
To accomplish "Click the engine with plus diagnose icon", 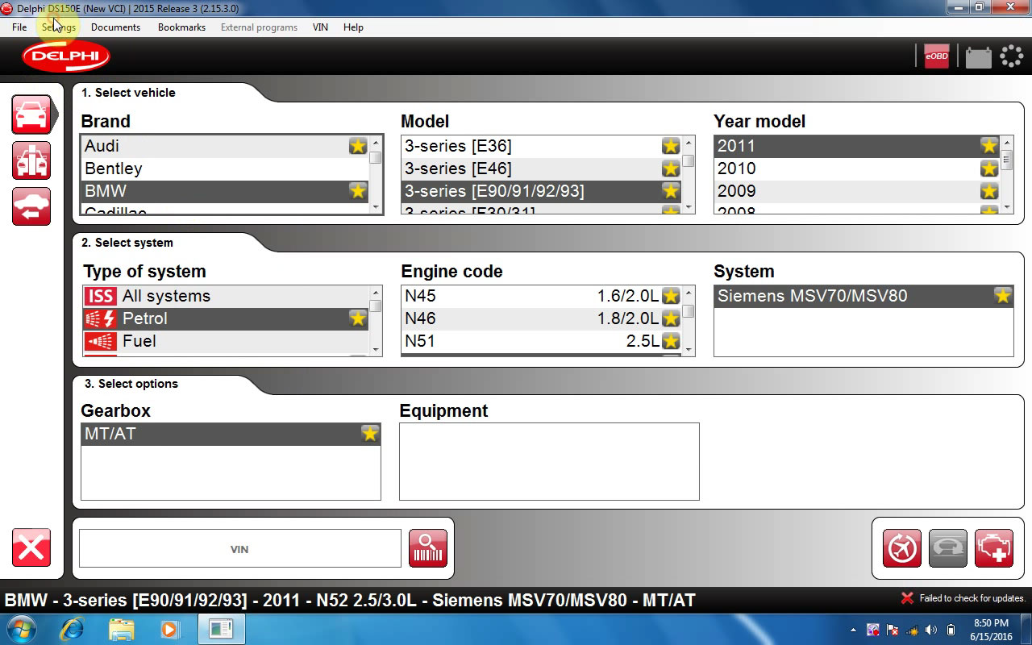I will click(994, 549).
